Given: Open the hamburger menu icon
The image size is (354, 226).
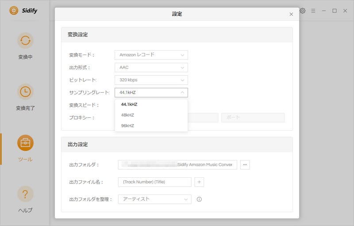Looking at the screenshot, I should click(313, 11).
